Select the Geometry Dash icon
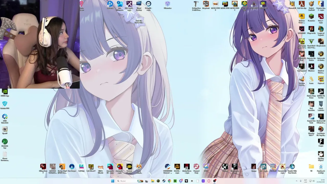Screen dimensions: 327x184 244,6
